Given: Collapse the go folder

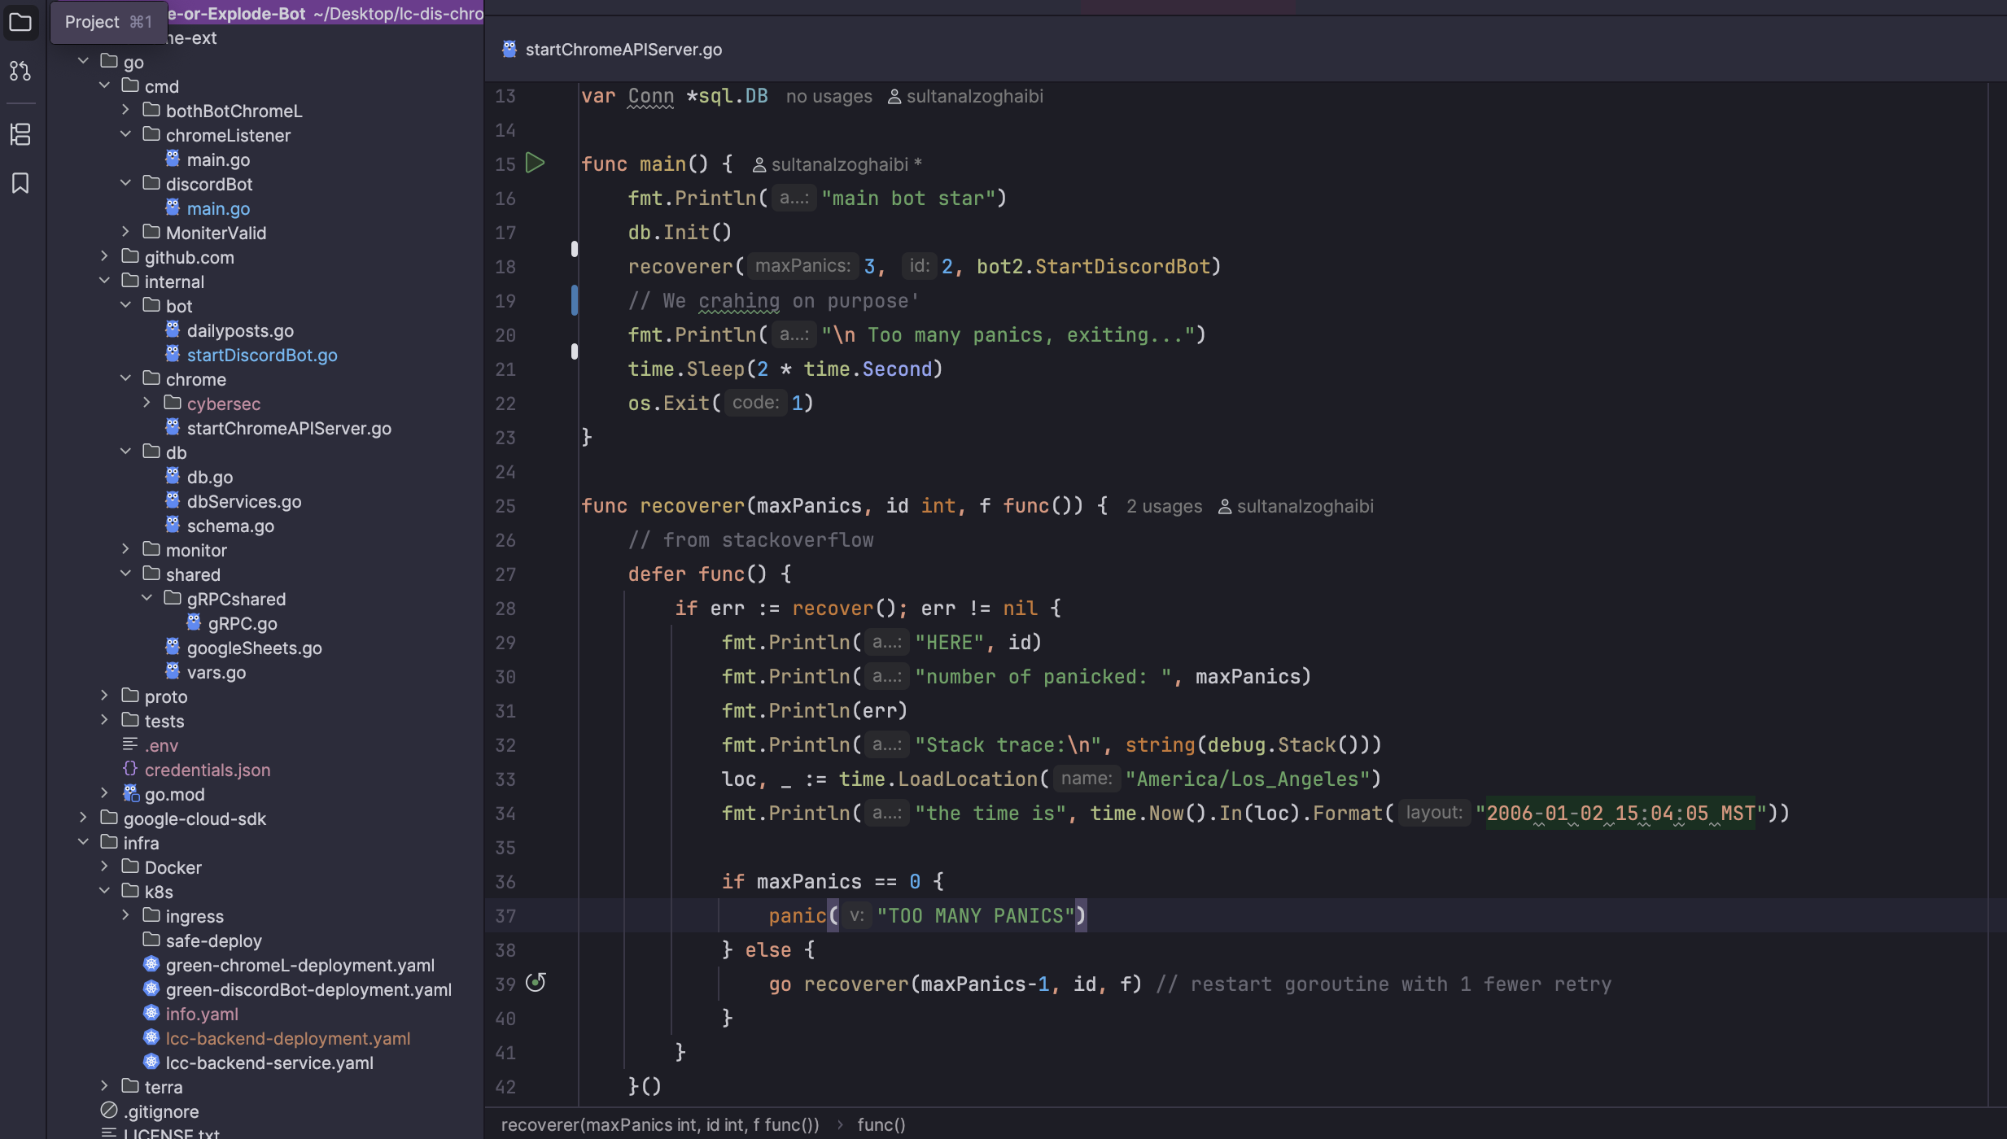Looking at the screenshot, I should [x=83, y=61].
